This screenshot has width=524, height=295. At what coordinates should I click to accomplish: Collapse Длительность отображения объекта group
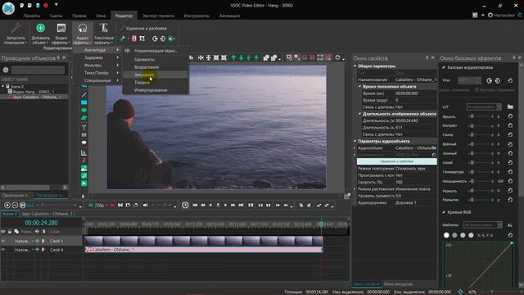[x=360, y=114]
